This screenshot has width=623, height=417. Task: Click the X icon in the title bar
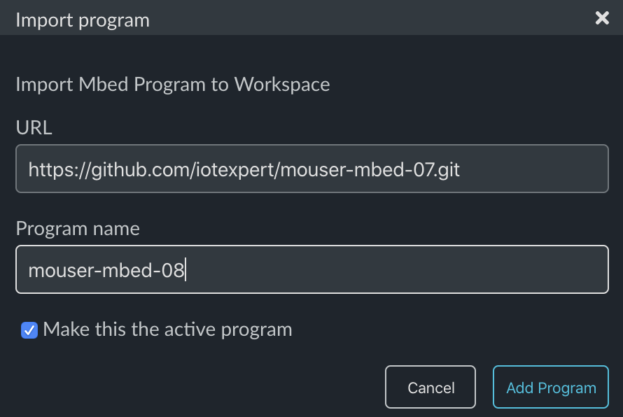point(602,18)
